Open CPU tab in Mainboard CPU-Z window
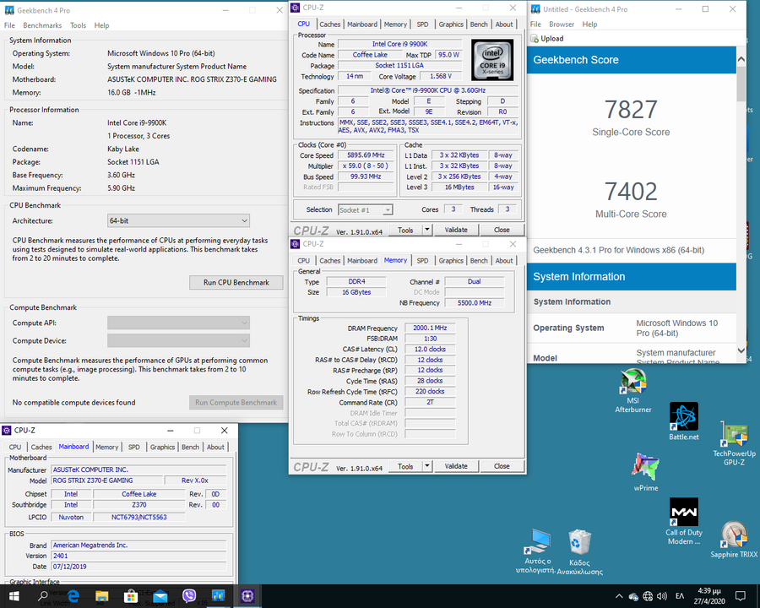The image size is (760, 608). (15, 447)
